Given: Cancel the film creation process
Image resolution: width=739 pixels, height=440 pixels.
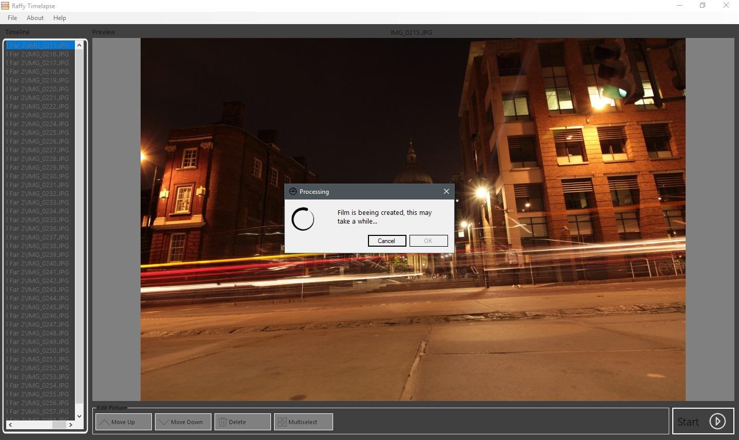Looking at the screenshot, I should (x=386, y=241).
